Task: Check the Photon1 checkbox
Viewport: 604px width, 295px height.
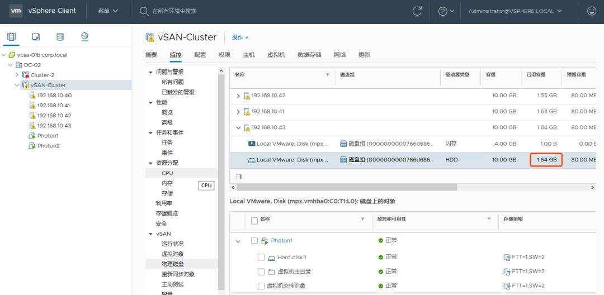Action: 254,240
